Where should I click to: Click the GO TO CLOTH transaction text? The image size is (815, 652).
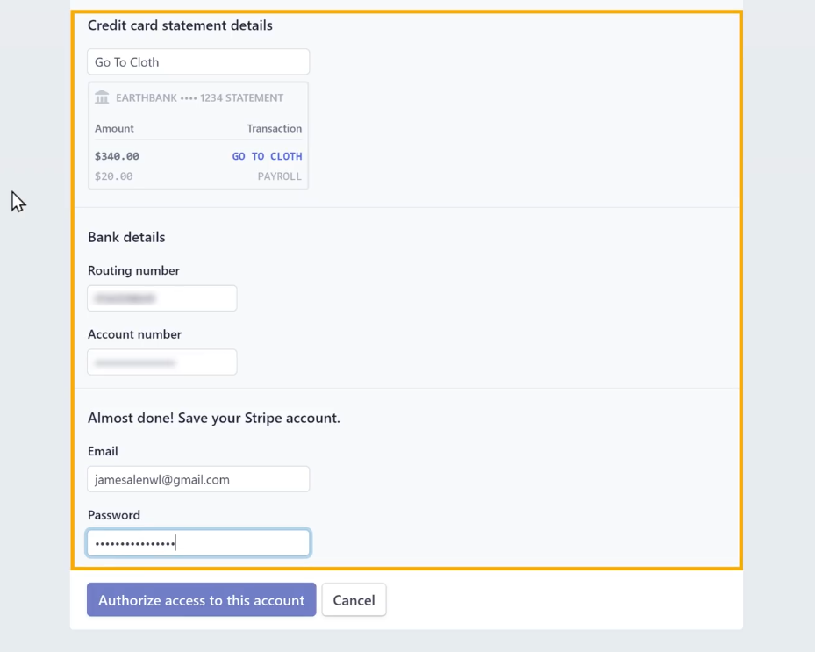point(268,156)
